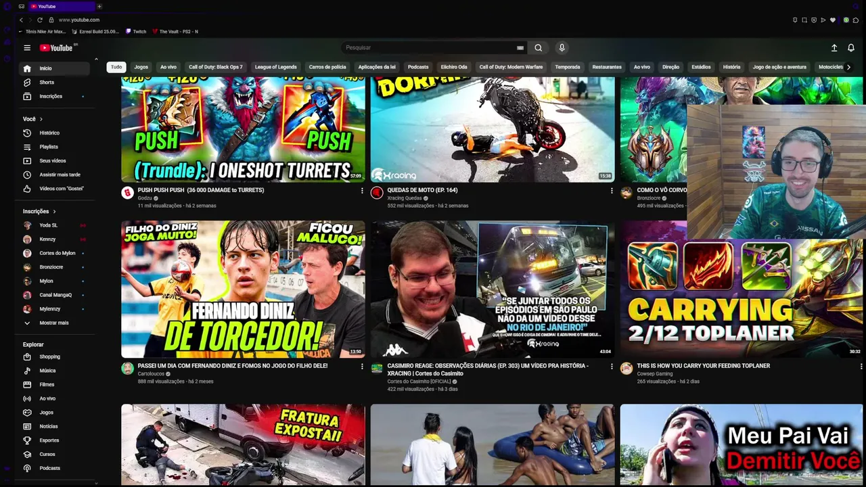The height and width of the screenshot is (487, 866).
Task: Start voice search with microphone icon
Action: pos(562,48)
